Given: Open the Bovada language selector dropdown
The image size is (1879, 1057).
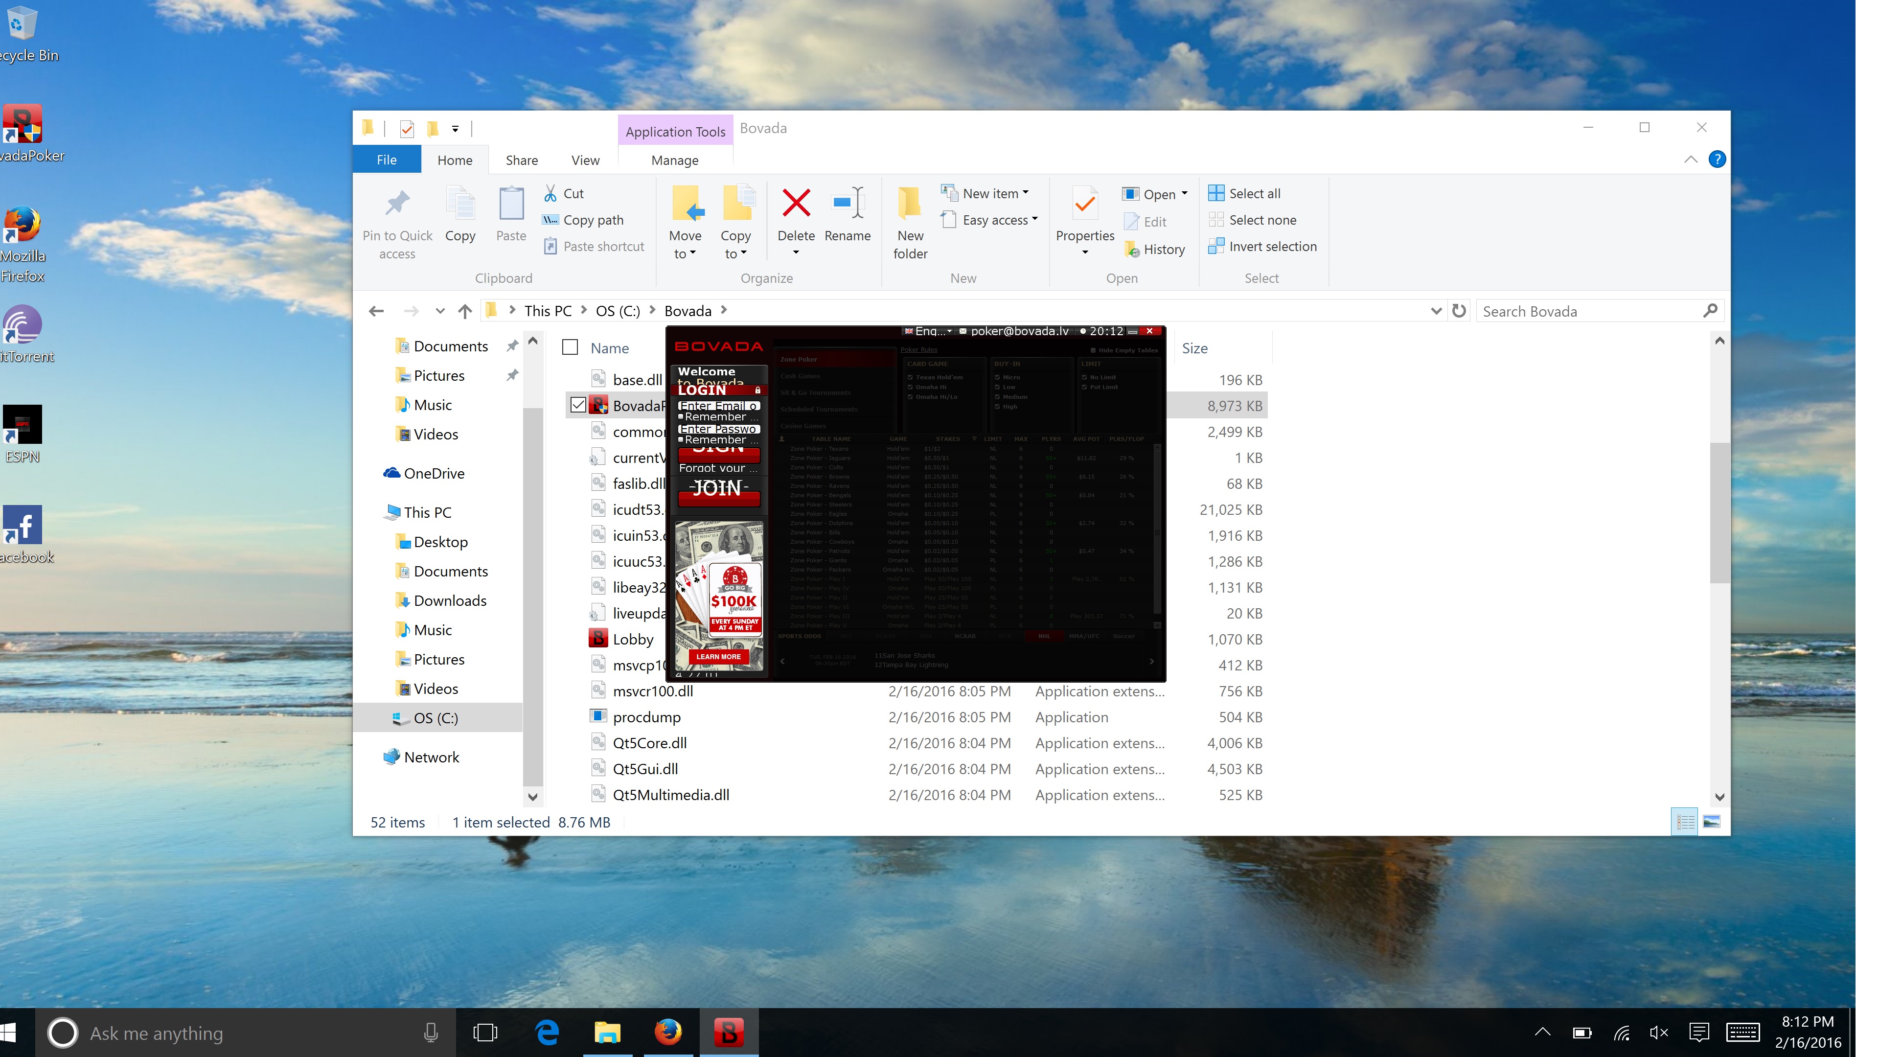Looking at the screenshot, I should 929,331.
